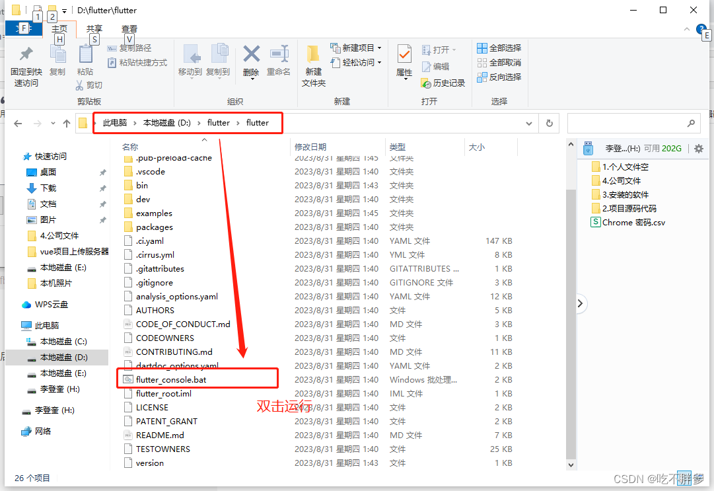Open the Quick Access Toolbar dropdown arrow
The image size is (714, 491).
tap(64, 11)
